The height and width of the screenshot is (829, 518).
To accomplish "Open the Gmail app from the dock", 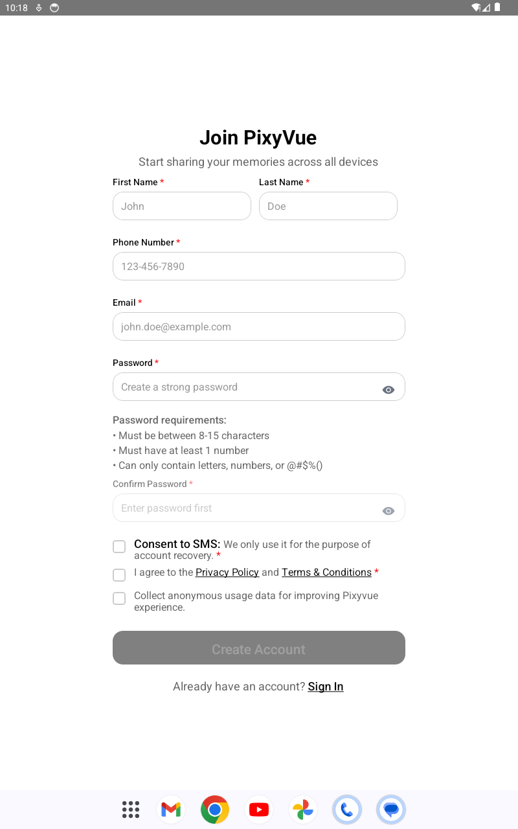I will coord(171,810).
